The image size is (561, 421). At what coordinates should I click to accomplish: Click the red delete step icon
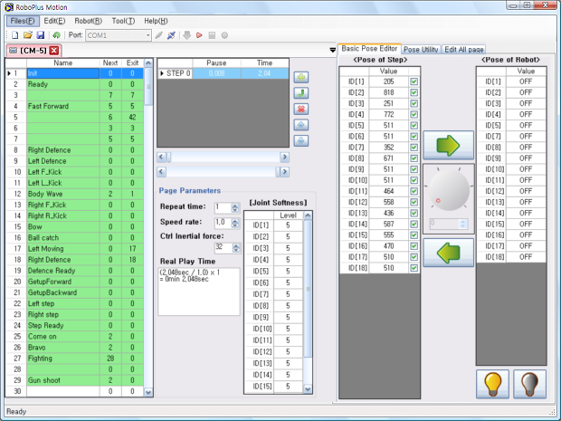301,108
